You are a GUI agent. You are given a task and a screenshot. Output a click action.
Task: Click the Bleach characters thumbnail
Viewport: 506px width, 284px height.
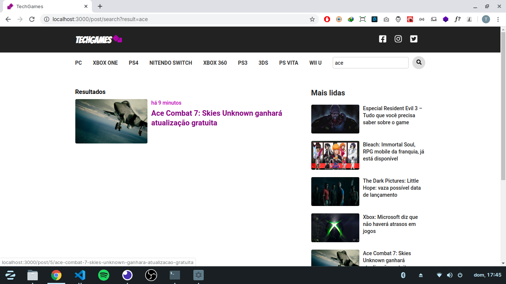(335, 155)
